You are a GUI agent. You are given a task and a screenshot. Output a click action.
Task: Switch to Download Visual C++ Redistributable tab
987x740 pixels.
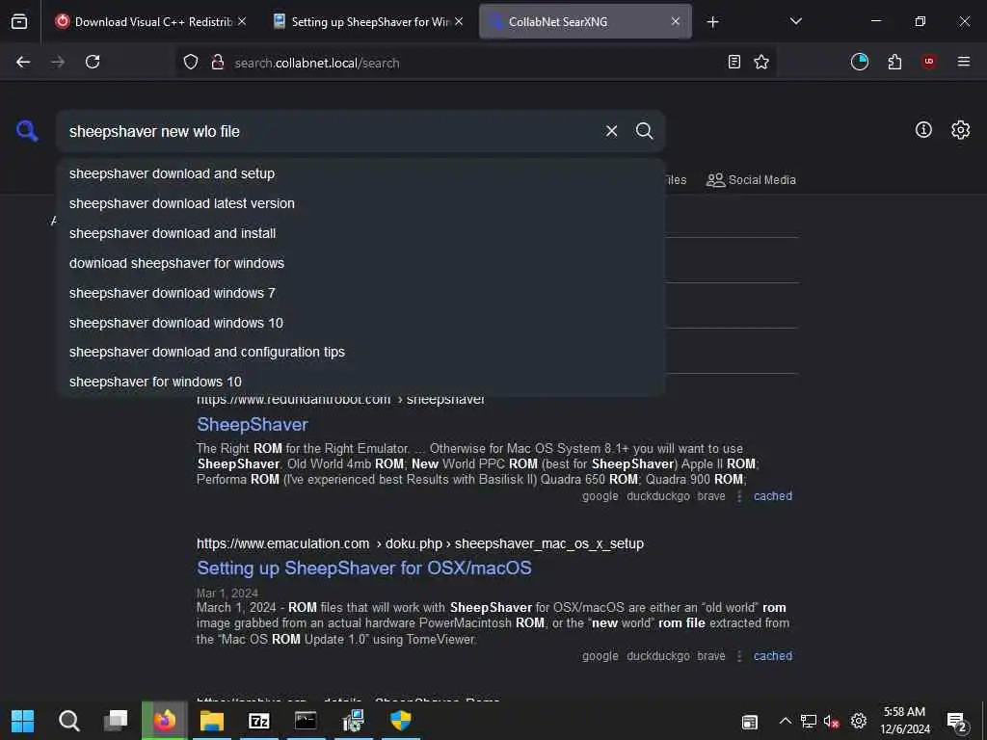(x=147, y=21)
